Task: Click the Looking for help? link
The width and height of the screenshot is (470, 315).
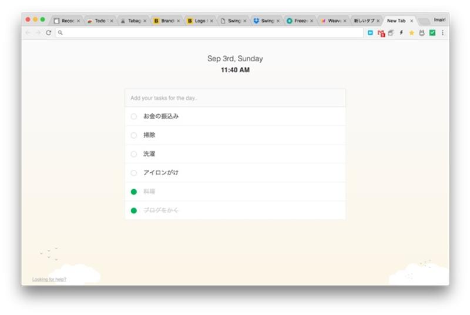Action: pyautogui.click(x=49, y=279)
